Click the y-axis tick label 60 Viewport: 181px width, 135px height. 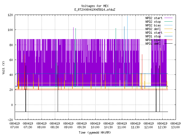11,60
